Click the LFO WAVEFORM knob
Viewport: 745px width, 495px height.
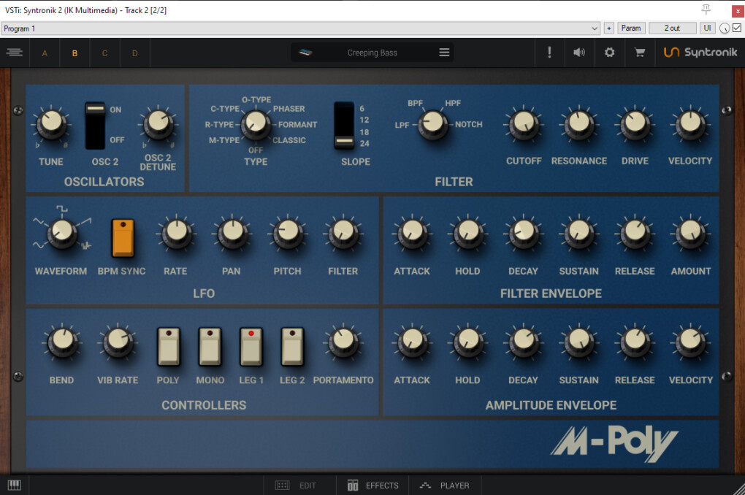62,233
